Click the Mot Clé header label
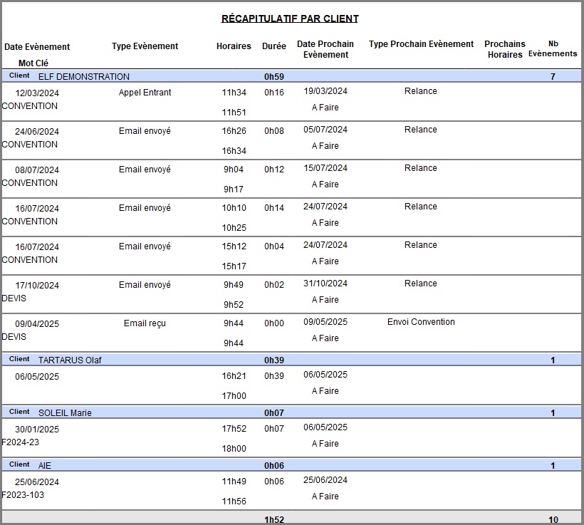 (x=33, y=63)
